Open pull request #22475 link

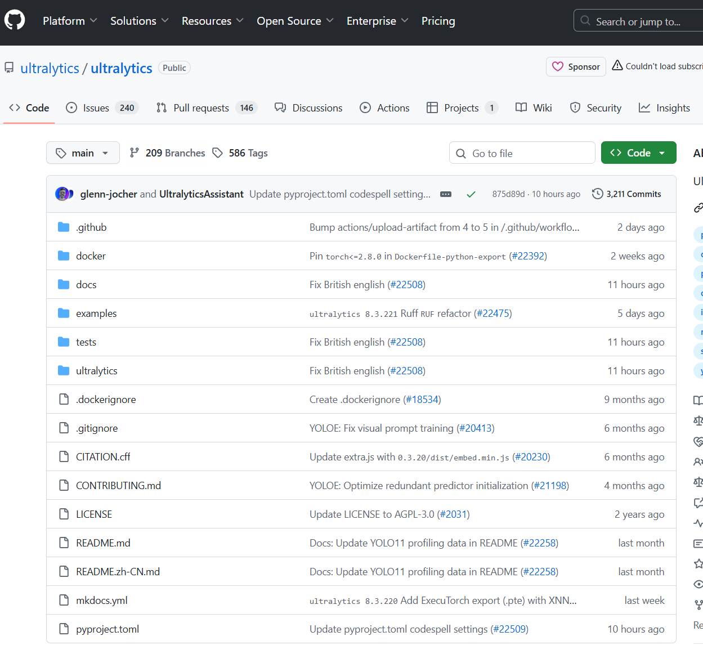click(x=493, y=313)
